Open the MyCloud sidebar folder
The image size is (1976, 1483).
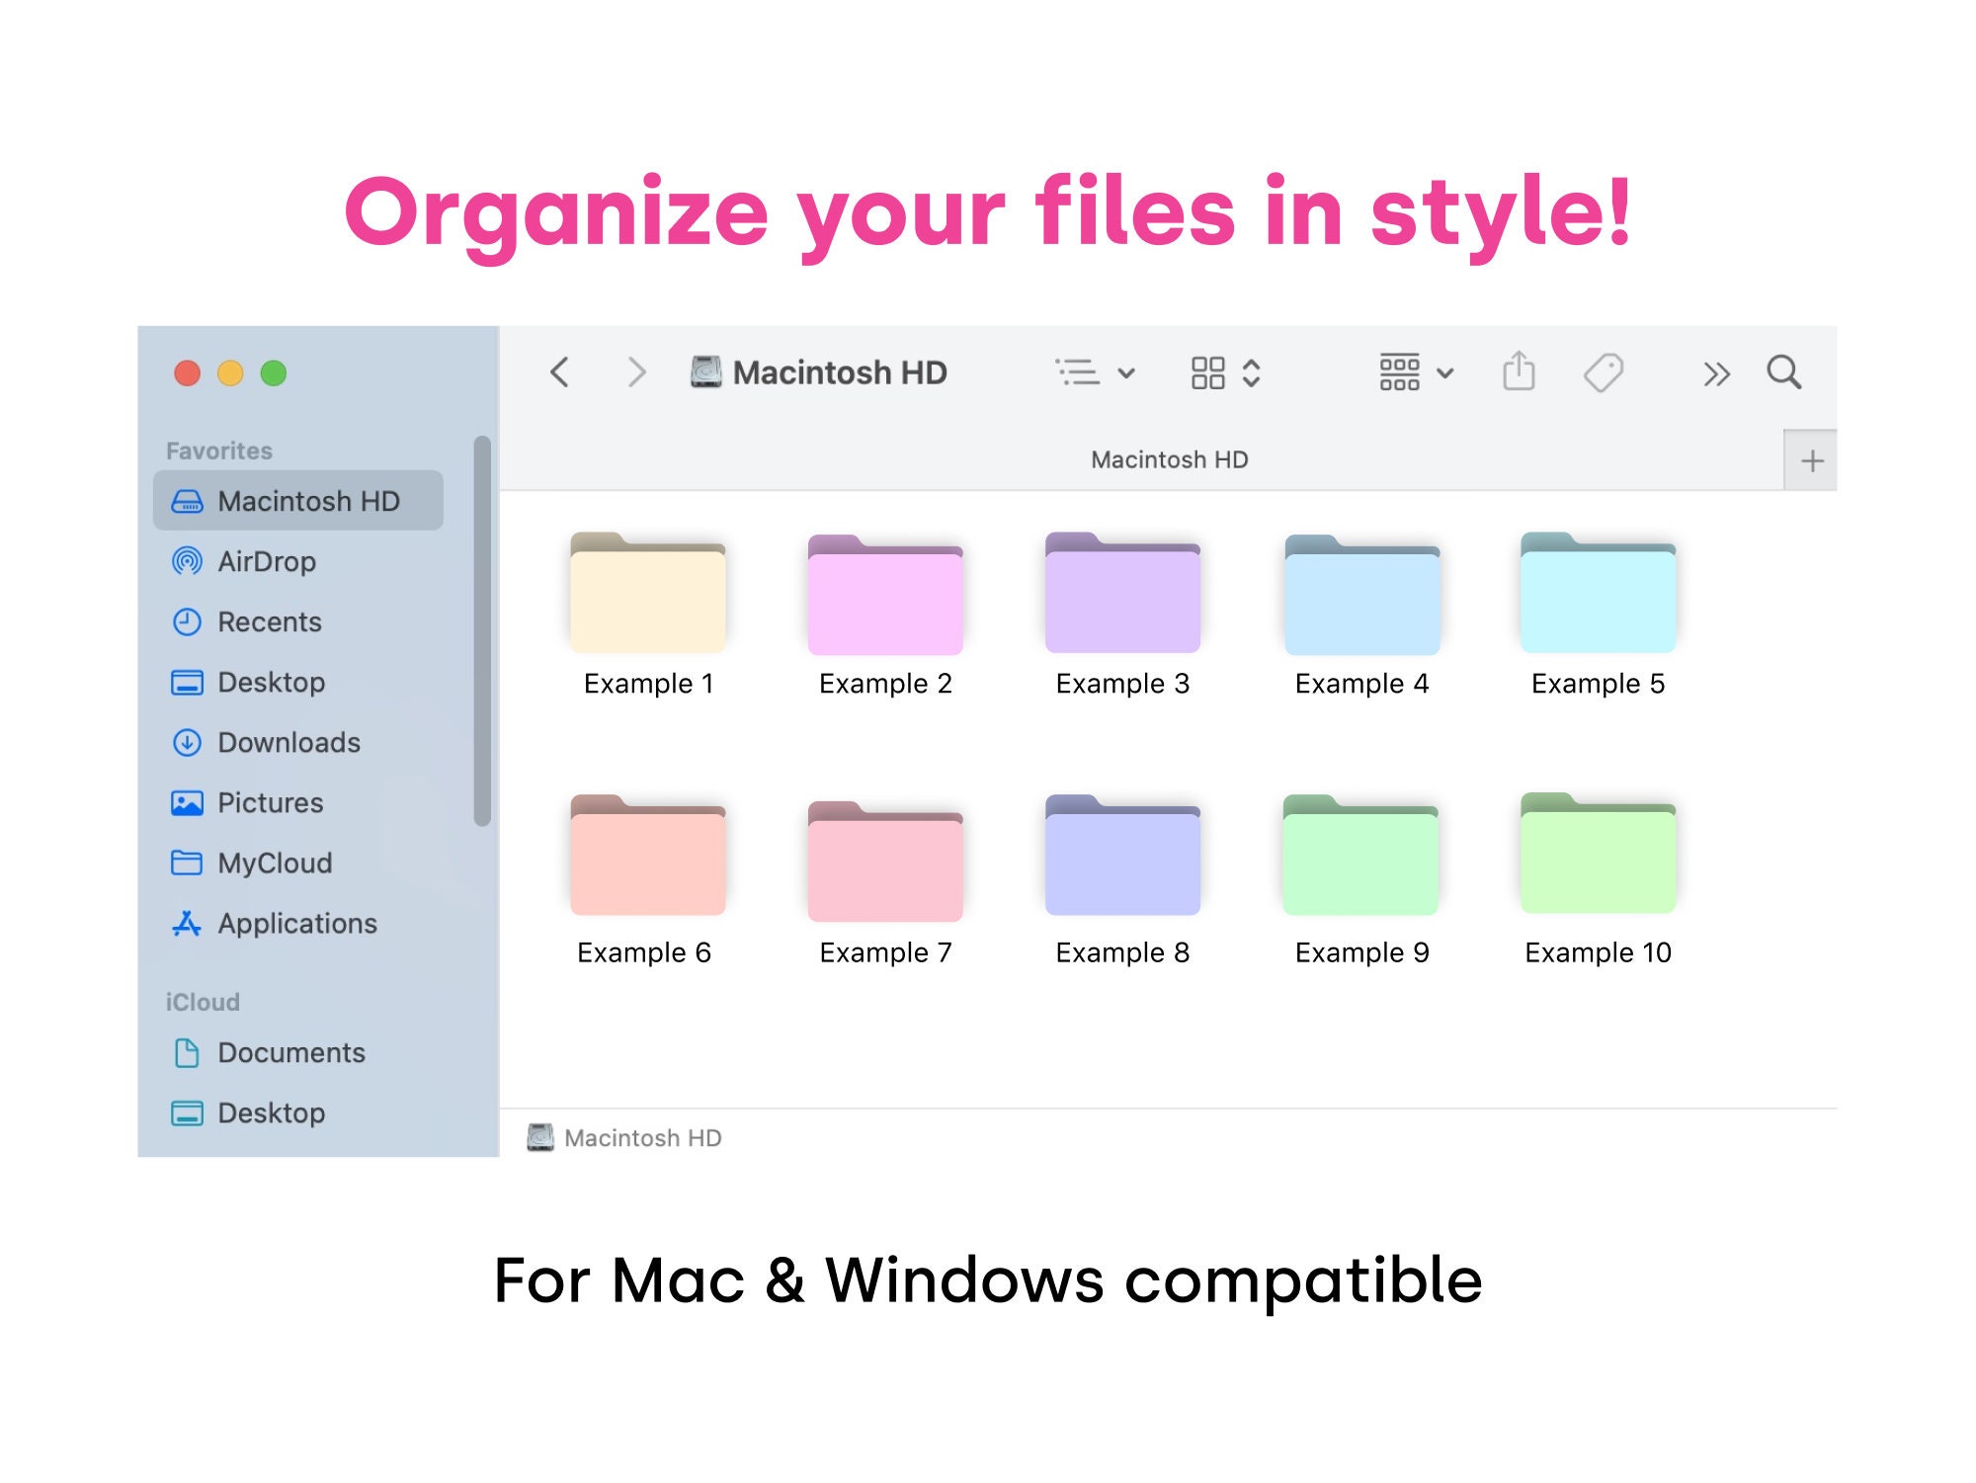tap(274, 863)
